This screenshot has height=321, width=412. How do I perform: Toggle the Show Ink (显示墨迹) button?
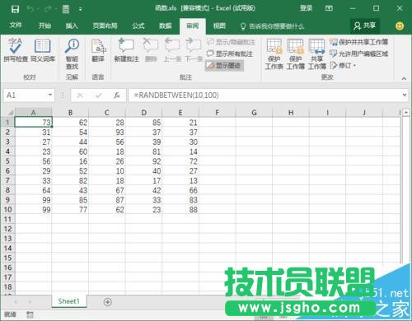(224, 65)
